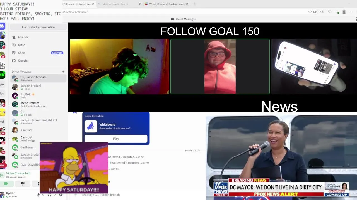Click the Play button on Whiteboard invitation
357x200 pixels.
[x=116, y=139]
